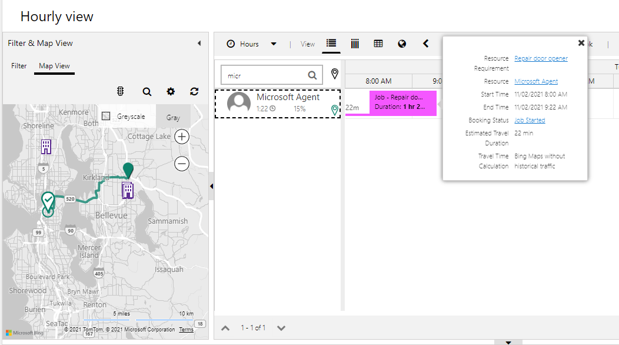Refresh the map view
The image size is (619, 345).
pyautogui.click(x=194, y=92)
